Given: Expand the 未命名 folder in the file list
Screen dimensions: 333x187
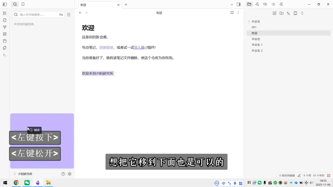Looking at the screenshot, I should coord(249,21).
